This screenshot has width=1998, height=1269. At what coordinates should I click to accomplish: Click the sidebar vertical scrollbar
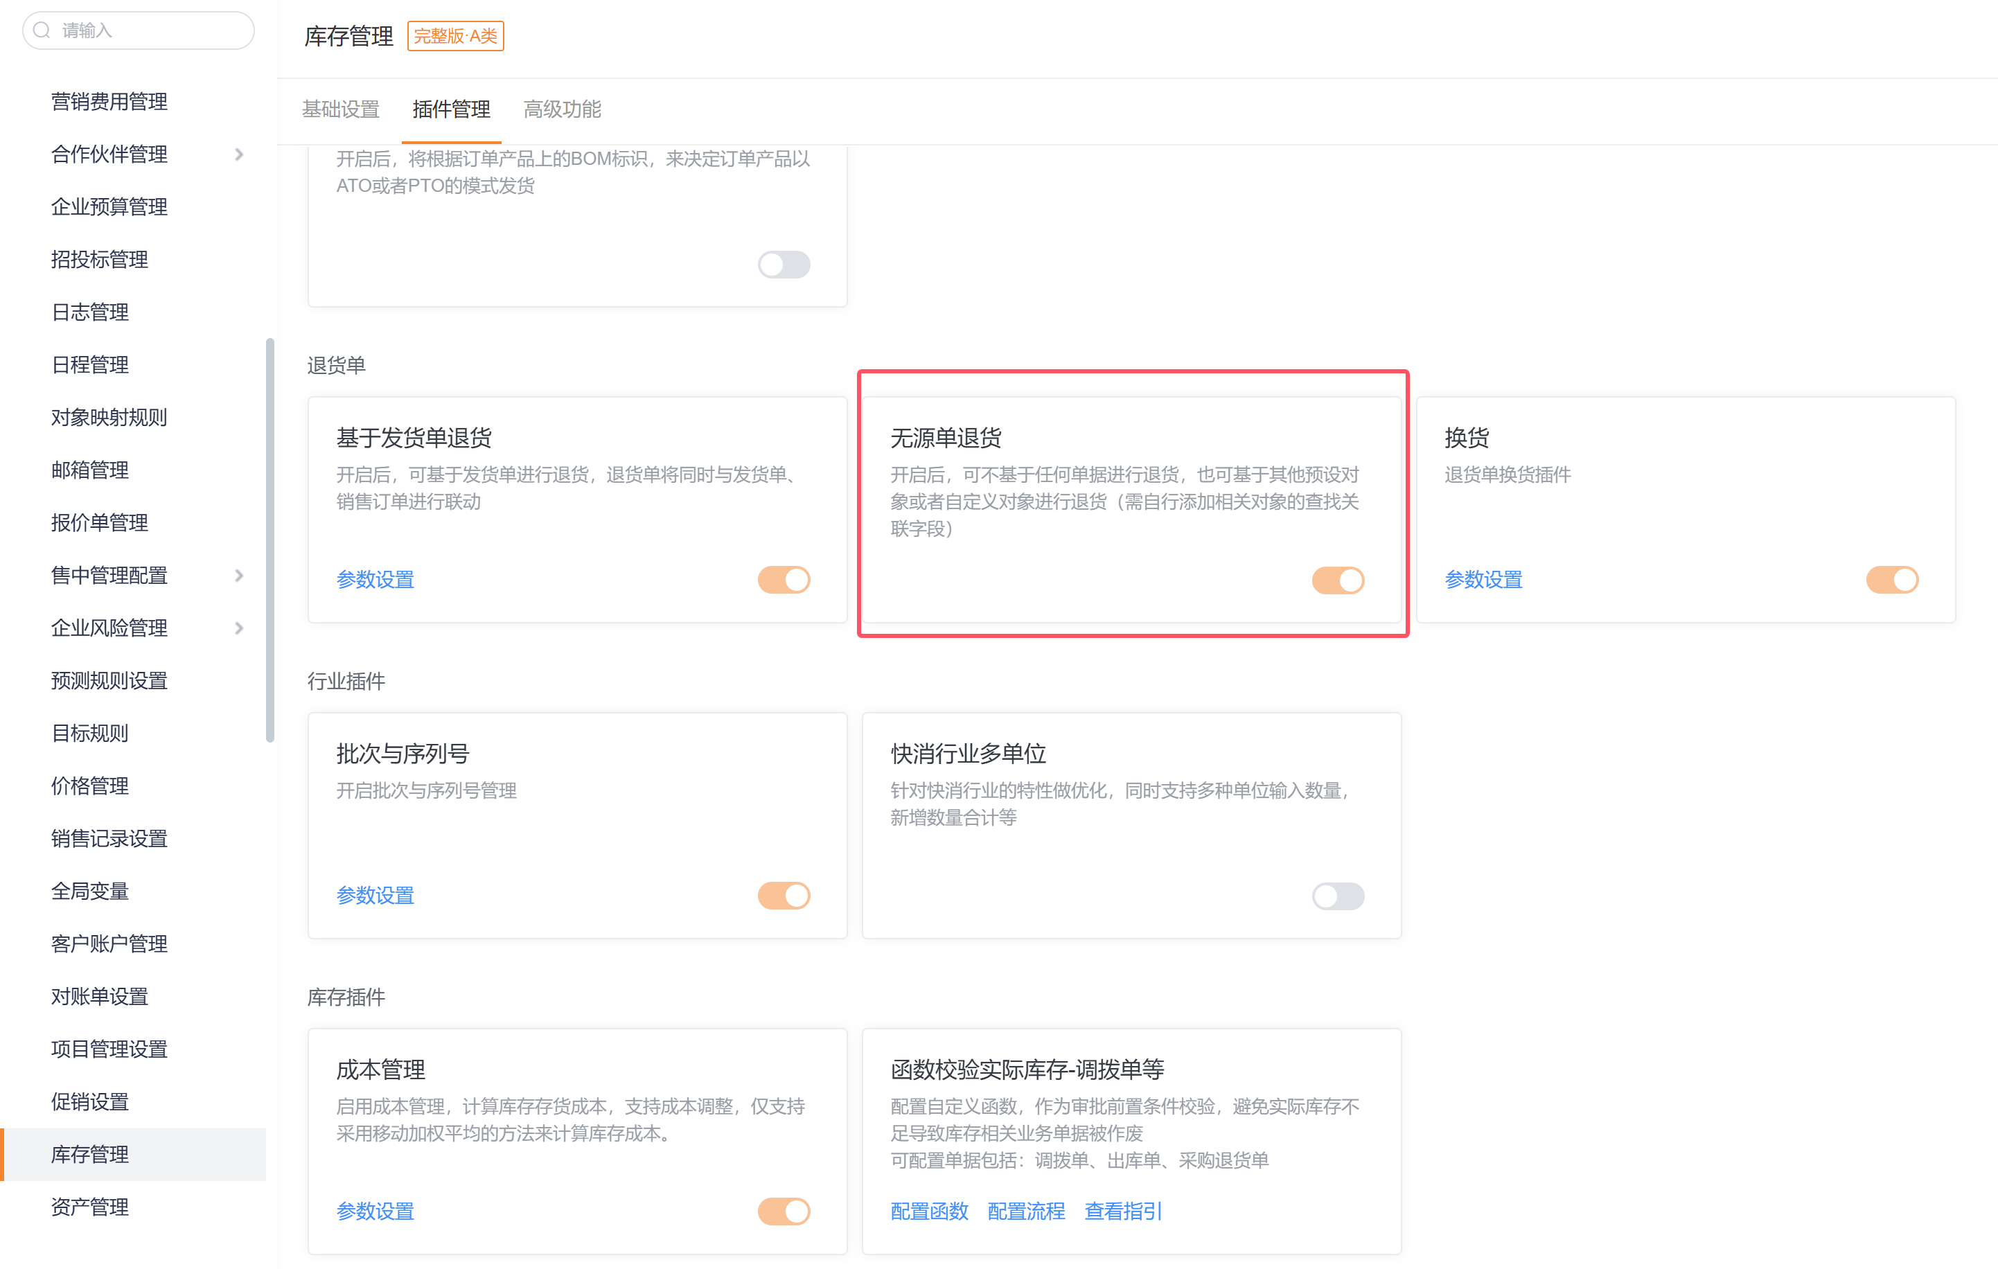point(269,539)
